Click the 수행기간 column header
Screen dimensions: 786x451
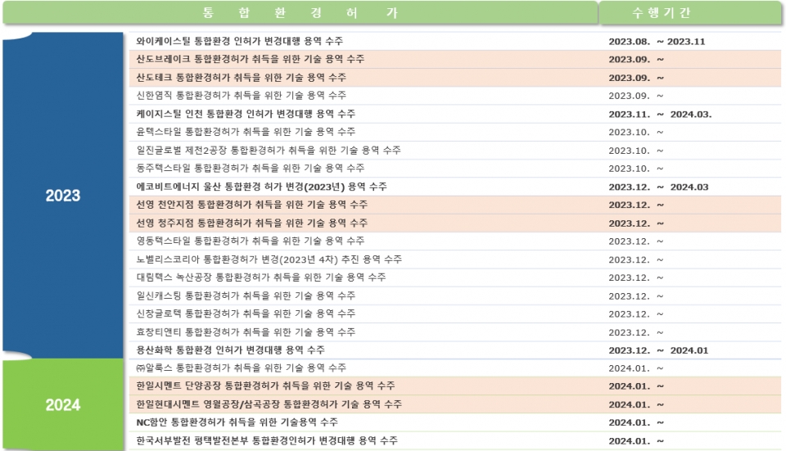click(x=662, y=13)
